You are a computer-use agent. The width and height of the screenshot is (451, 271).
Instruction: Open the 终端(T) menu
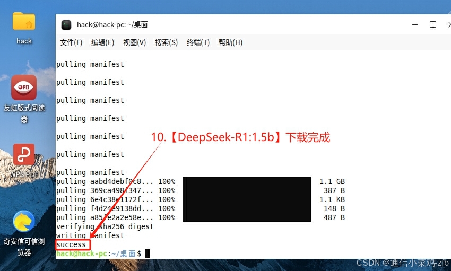point(198,42)
